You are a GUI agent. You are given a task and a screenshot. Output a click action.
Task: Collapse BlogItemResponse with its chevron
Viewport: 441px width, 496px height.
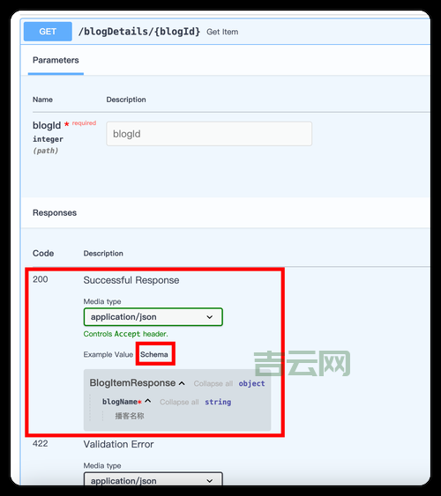182,383
